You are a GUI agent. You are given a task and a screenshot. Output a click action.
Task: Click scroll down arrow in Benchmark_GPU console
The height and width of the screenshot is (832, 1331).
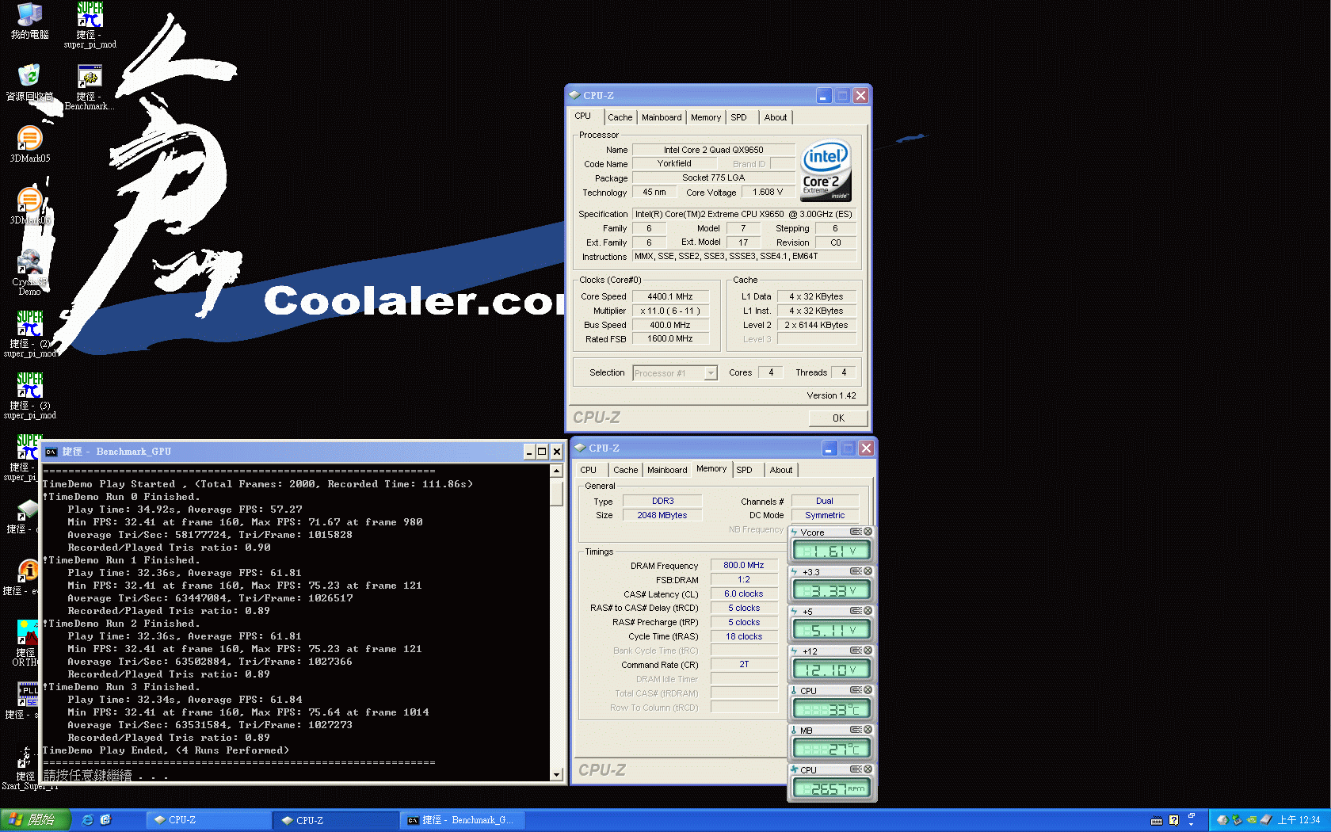click(557, 774)
